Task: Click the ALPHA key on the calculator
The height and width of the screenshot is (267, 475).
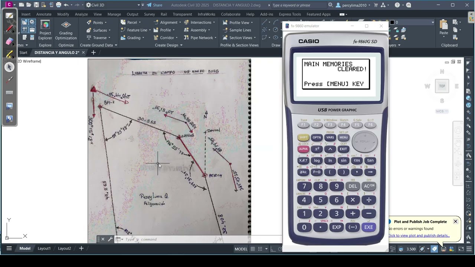Action: [303, 149]
